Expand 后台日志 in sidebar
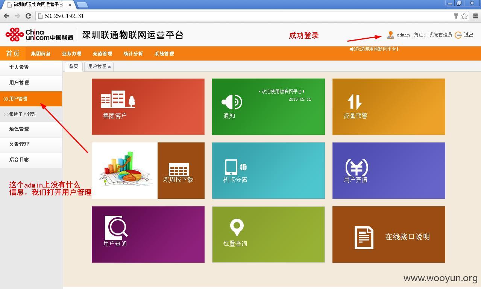 coord(31,160)
